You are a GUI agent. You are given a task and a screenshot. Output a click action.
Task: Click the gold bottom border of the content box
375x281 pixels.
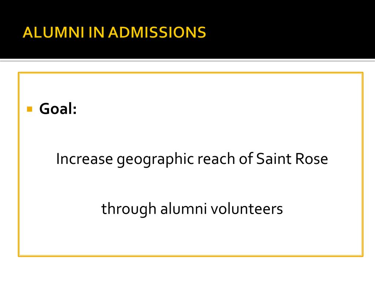(x=190, y=256)
